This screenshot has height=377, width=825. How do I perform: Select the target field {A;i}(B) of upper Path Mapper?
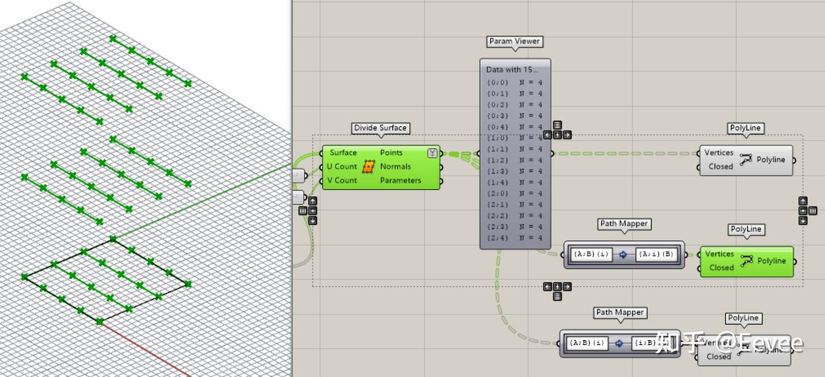pos(656,254)
